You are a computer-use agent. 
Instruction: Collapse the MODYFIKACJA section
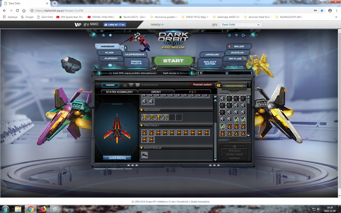point(142,148)
